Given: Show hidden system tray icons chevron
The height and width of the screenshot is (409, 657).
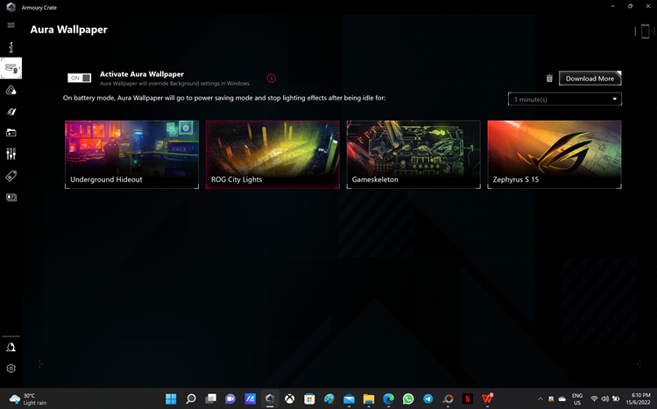Looking at the screenshot, I should click(540, 399).
